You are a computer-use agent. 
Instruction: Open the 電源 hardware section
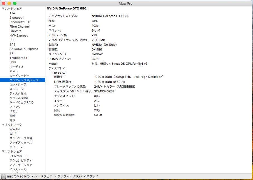tap(12, 120)
